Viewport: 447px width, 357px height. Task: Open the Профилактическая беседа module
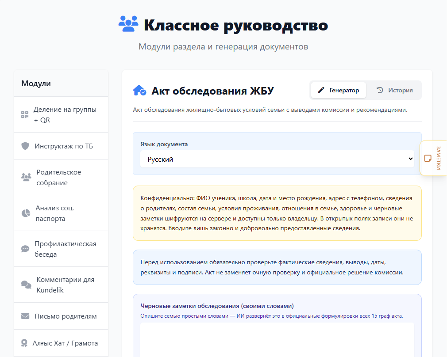pyautogui.click(x=61, y=249)
